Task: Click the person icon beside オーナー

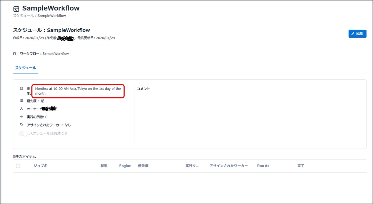Action: tap(21, 109)
